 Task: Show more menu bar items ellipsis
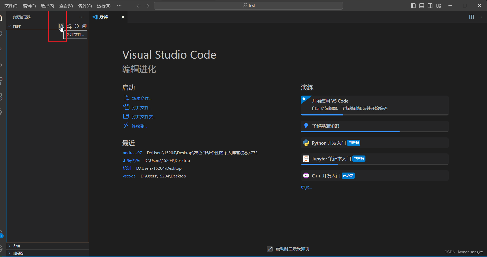119,6
